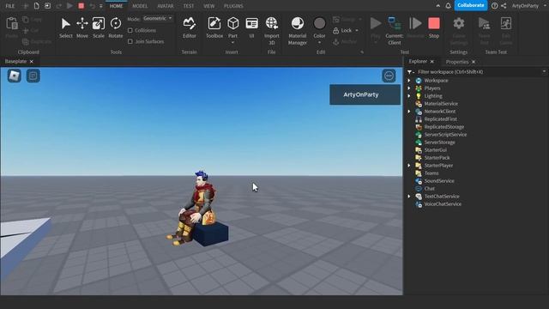Switch Current: Client view
This screenshot has width=549, height=309.
tap(395, 31)
